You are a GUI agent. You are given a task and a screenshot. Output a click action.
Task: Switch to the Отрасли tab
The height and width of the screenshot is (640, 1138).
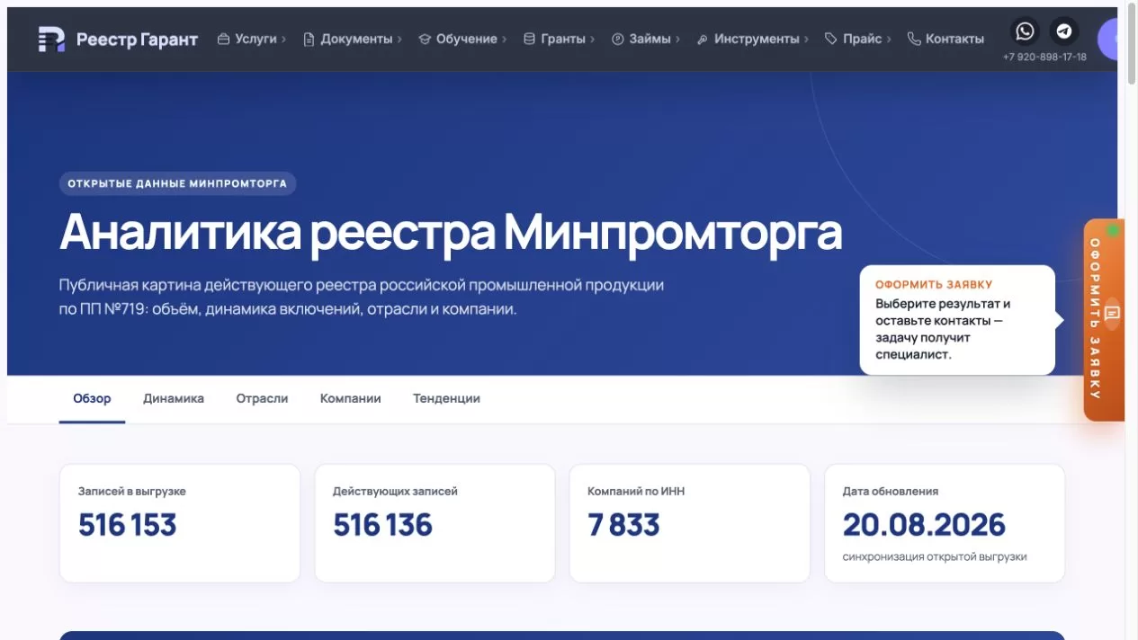point(262,398)
